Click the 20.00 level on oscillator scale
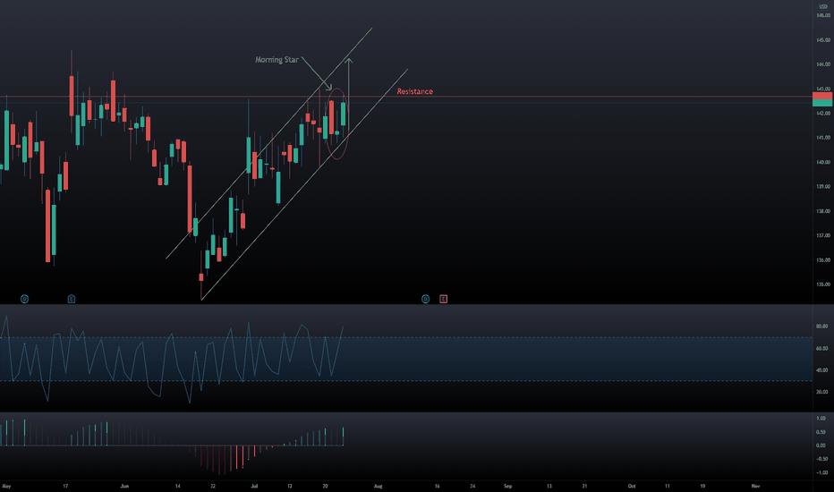 pyautogui.click(x=821, y=392)
